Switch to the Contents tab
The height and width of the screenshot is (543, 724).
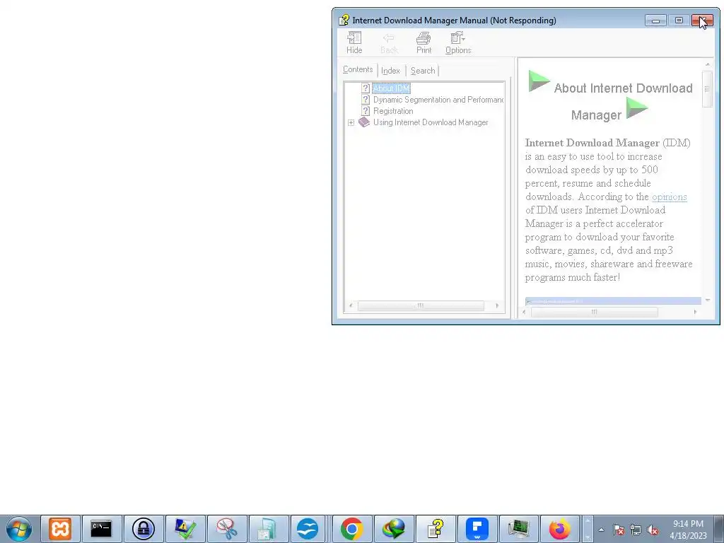358,69
